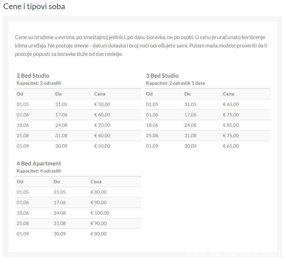The height and width of the screenshot is (261, 285).
Task: Click "Do" column header in 4 Bed Apartment table
Action: (57, 182)
